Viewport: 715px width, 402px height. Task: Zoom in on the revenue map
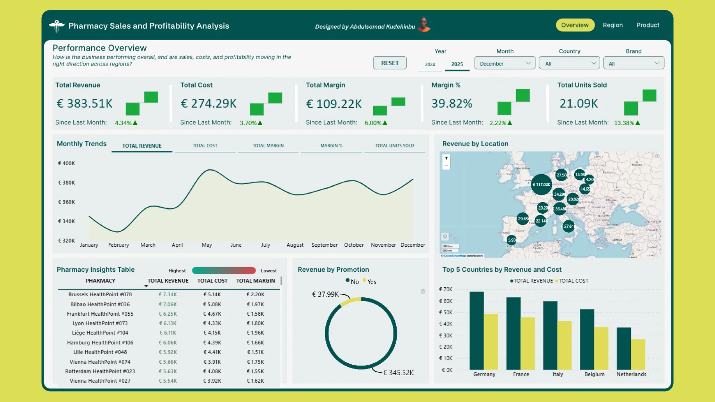tap(446, 158)
